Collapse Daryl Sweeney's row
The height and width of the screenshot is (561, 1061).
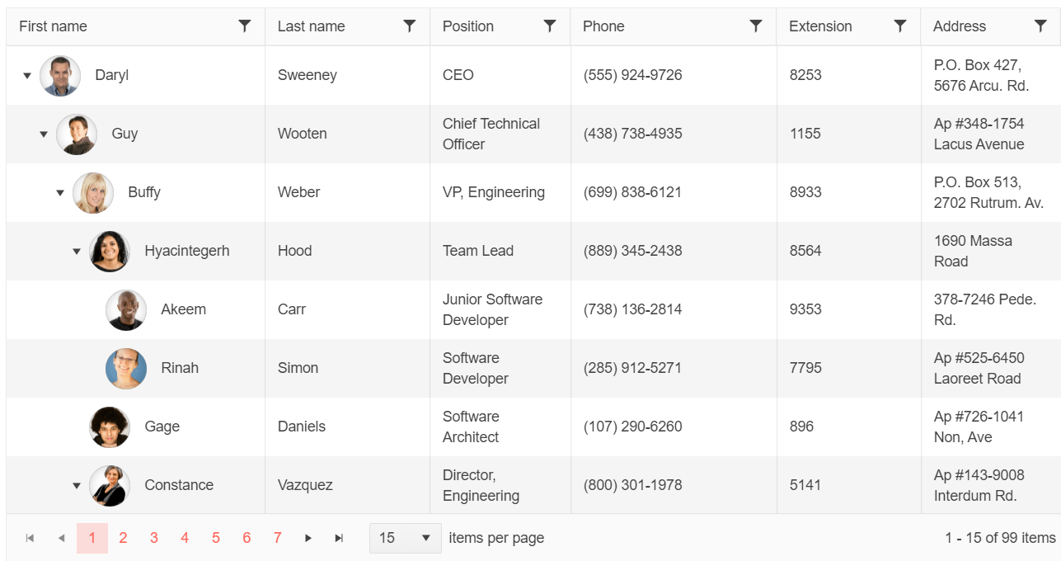tap(26, 75)
